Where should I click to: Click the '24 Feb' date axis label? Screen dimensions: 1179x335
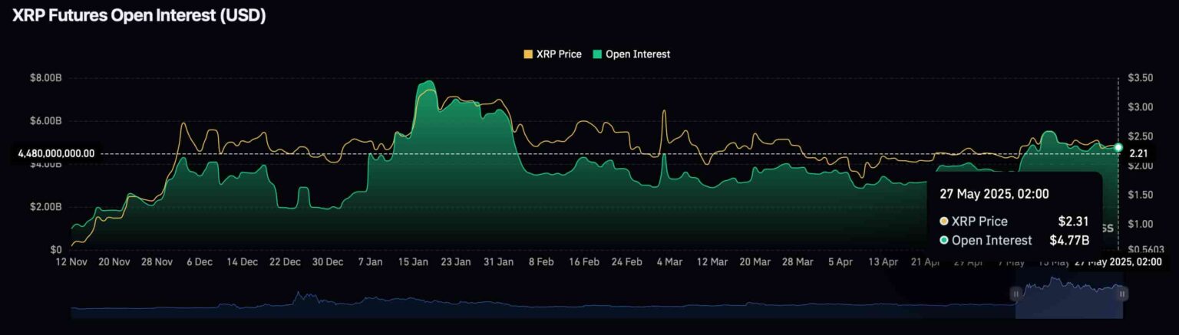coord(627,262)
